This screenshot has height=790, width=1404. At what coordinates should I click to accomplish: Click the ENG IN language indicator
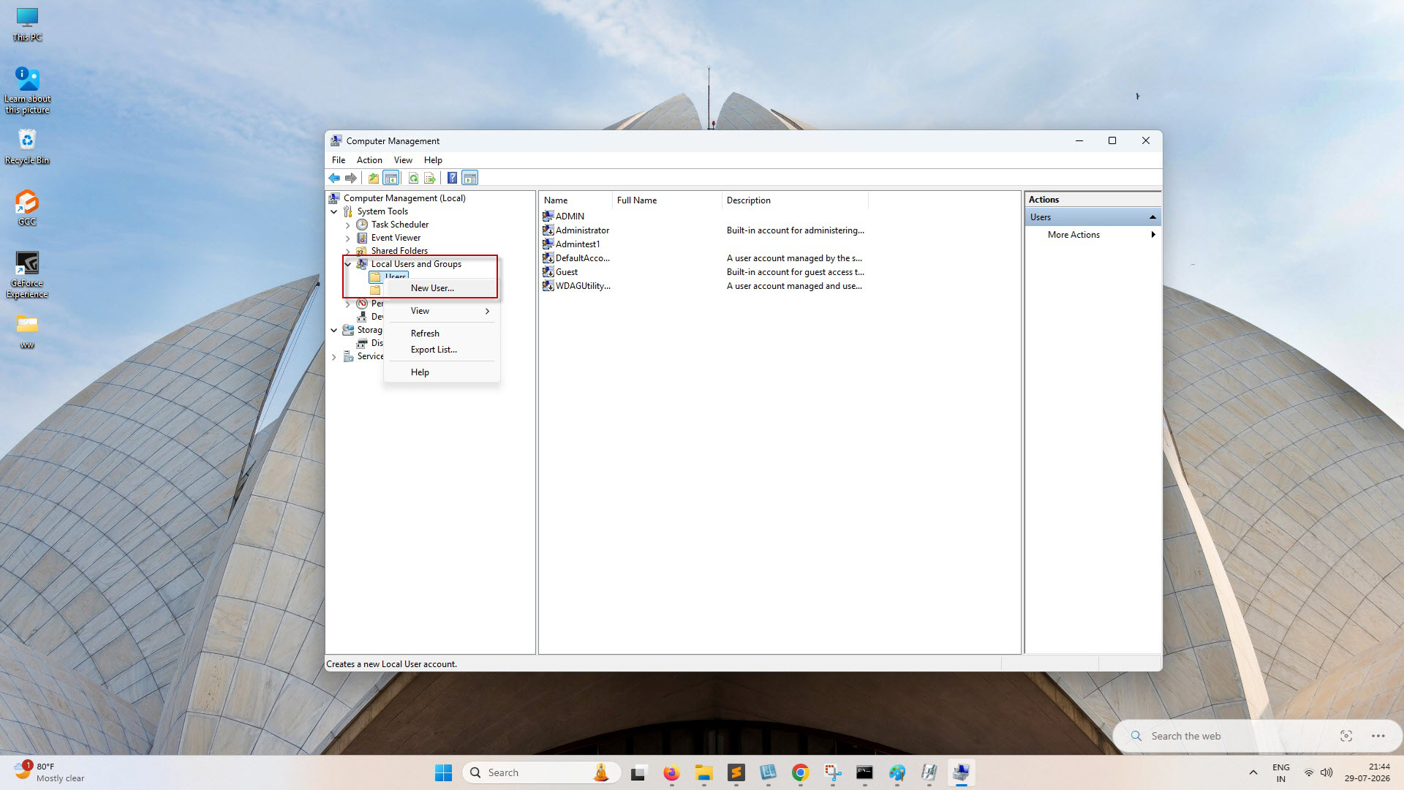(1281, 772)
